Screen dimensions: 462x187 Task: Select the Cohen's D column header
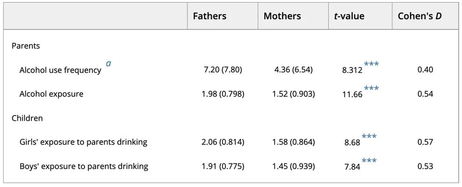coord(420,16)
